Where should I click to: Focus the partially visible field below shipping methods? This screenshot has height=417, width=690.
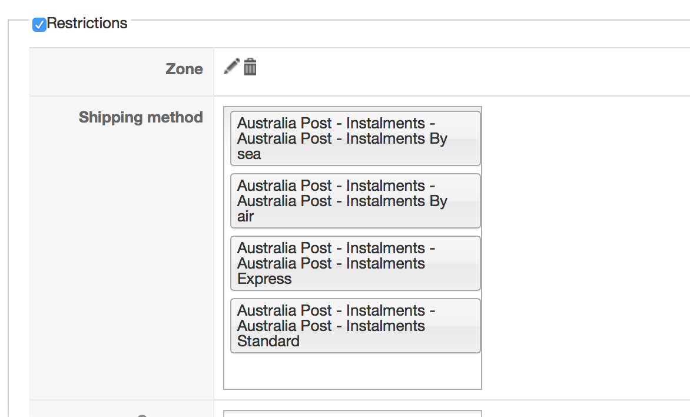[353, 413]
